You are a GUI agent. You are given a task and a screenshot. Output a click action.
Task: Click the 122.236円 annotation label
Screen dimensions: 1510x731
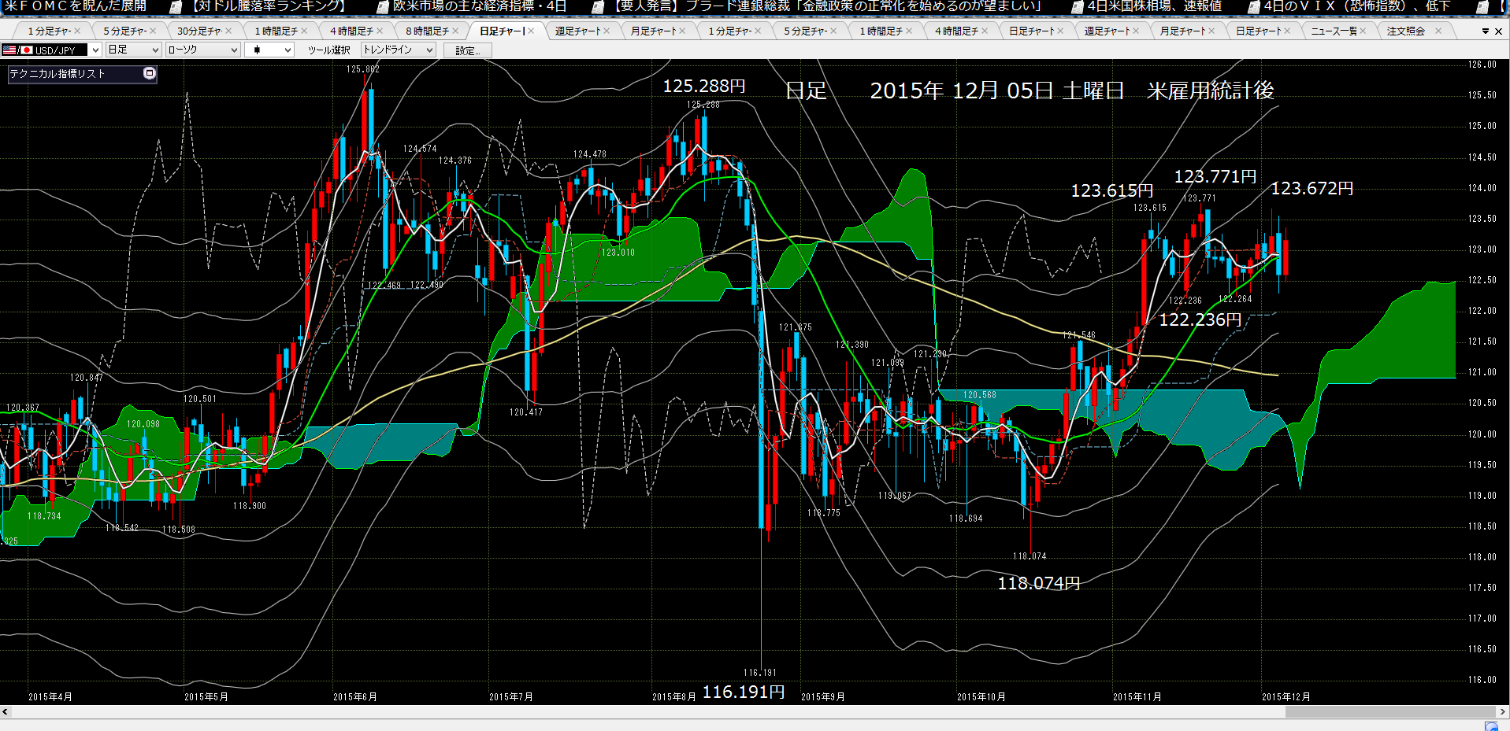click(1200, 319)
